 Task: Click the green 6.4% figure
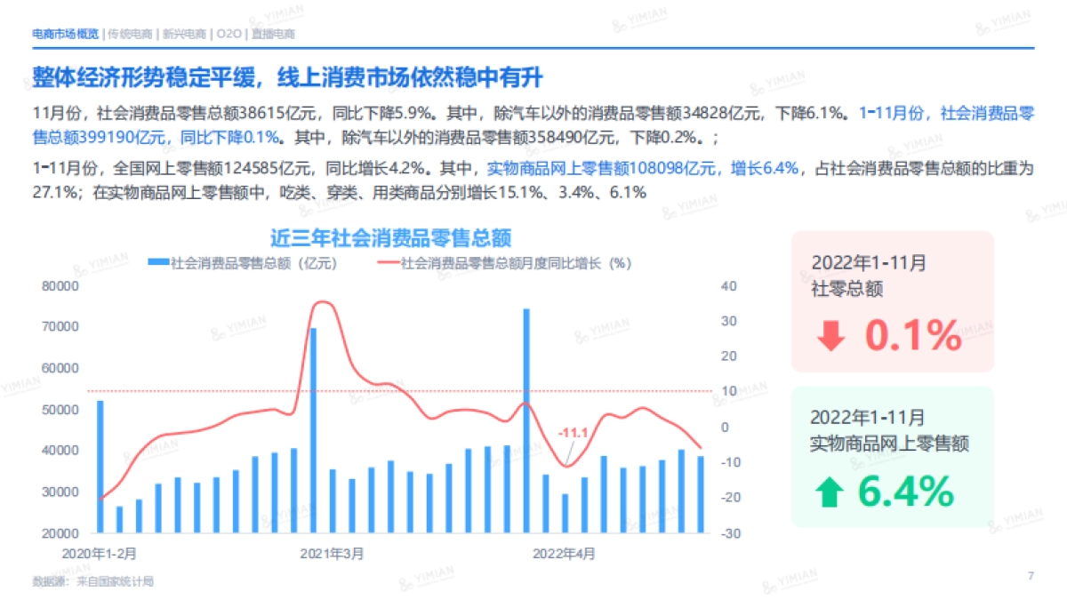coord(906,491)
